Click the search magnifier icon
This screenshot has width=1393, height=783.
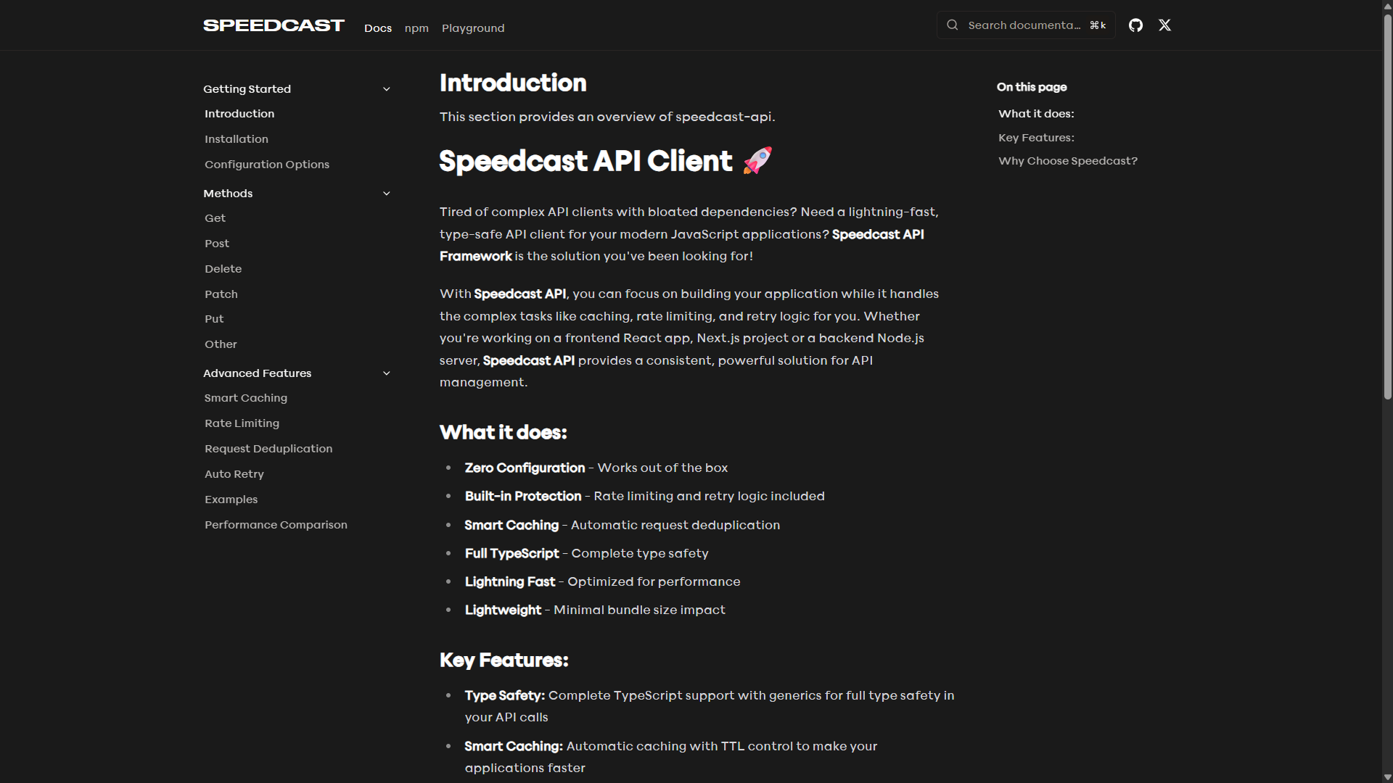(x=953, y=25)
